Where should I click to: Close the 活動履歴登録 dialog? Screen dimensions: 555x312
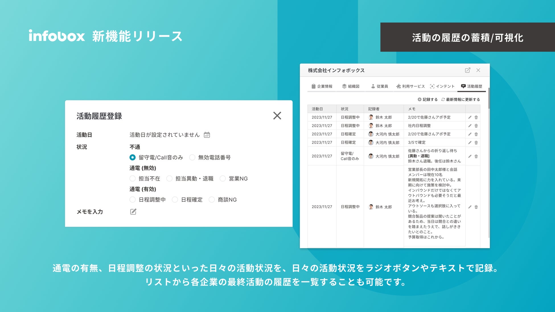[277, 116]
